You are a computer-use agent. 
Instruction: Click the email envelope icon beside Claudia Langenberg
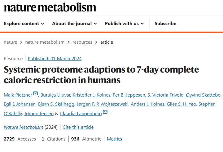coord(105,112)
